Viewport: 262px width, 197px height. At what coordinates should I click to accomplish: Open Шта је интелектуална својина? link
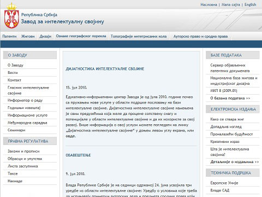click(230, 152)
